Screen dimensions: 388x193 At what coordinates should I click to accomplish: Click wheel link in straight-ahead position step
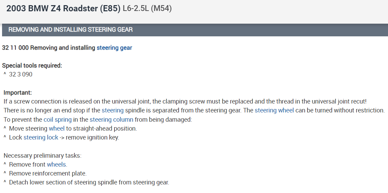pyautogui.click(x=57, y=129)
